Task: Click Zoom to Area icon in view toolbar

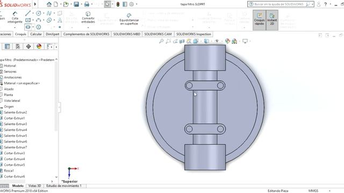Action: coord(168,41)
